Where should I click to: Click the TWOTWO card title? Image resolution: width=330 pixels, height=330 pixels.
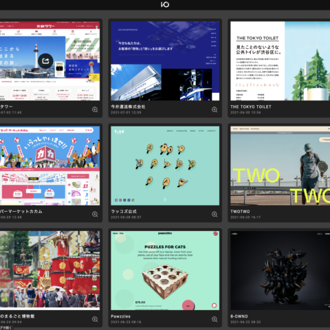pyautogui.click(x=240, y=212)
